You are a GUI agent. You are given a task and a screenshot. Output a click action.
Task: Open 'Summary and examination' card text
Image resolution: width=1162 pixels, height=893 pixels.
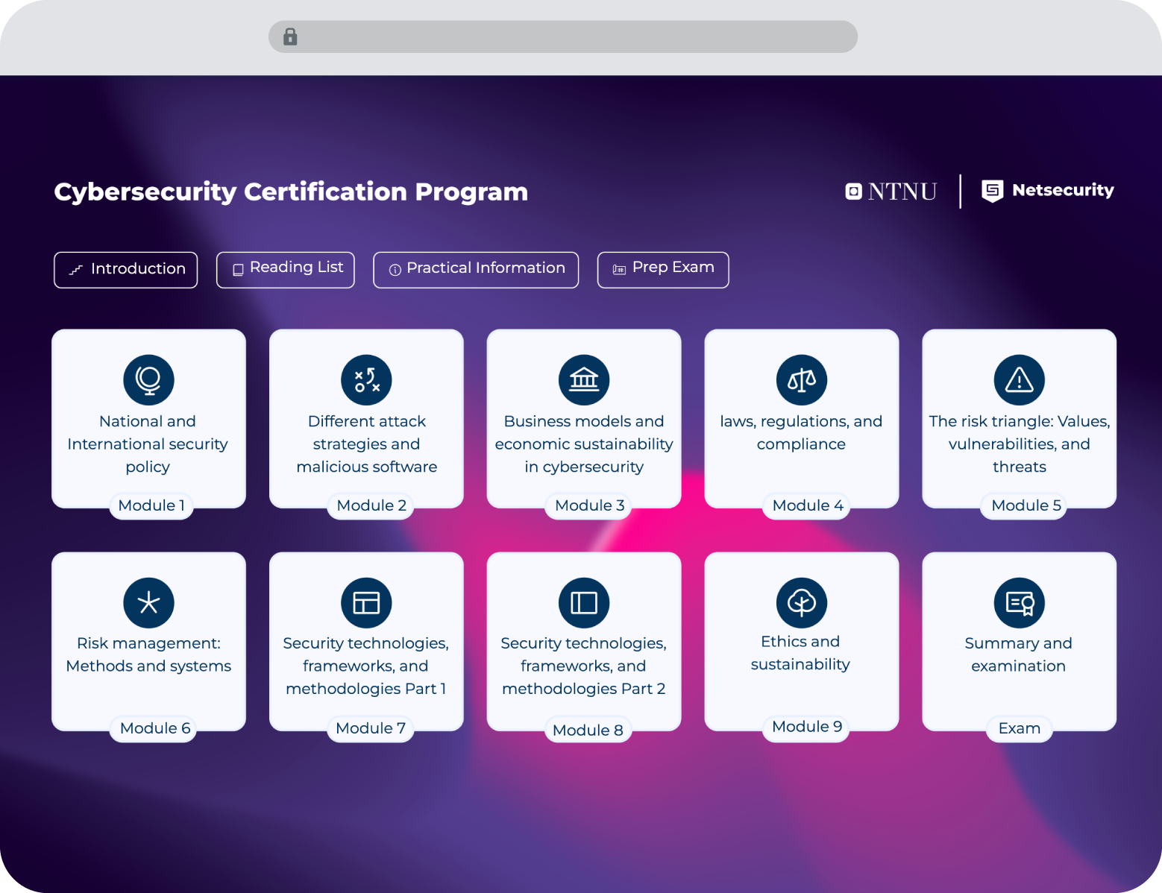1018,654
